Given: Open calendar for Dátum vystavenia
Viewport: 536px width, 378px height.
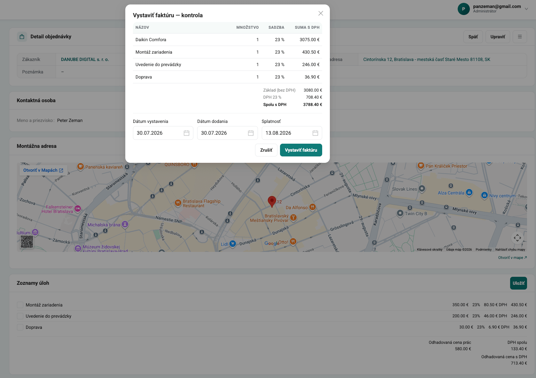Looking at the screenshot, I should 187,133.
